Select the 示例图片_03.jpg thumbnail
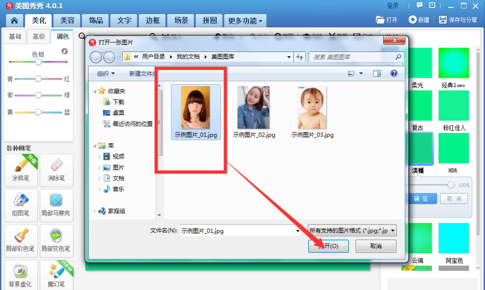The image size is (485, 290). pos(312,109)
